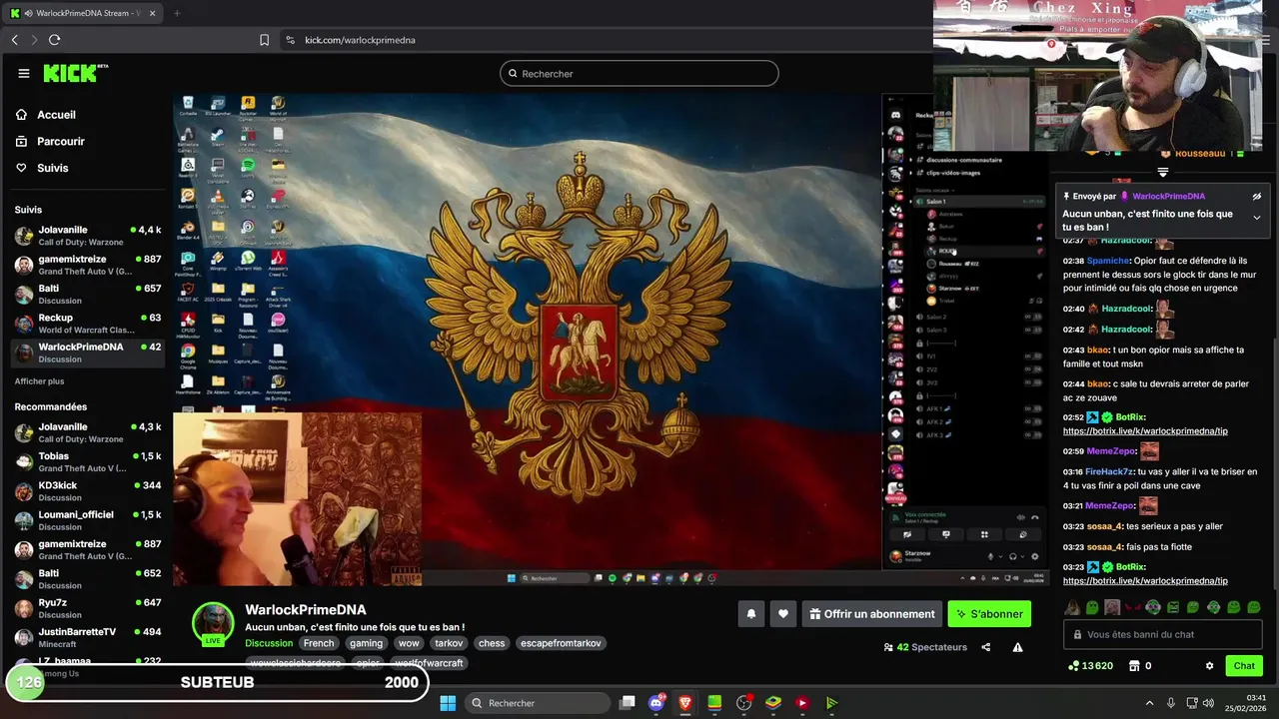1279x719 pixels.
Task: Expand the chat top leaderboard handle
Action: tap(1162, 173)
